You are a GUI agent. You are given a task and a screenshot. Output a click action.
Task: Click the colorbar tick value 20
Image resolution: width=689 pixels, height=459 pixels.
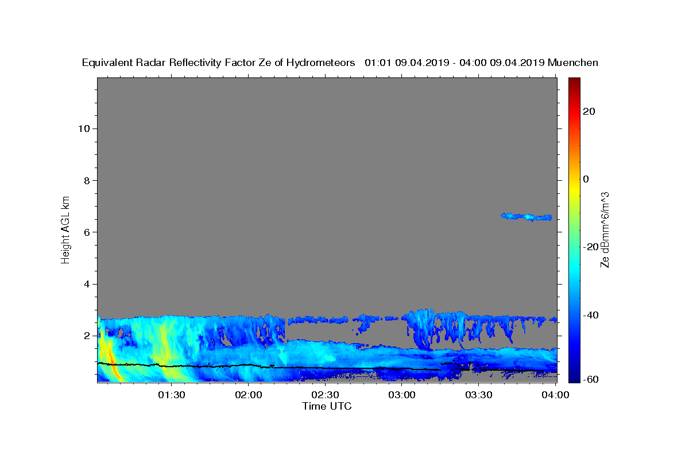click(x=590, y=111)
